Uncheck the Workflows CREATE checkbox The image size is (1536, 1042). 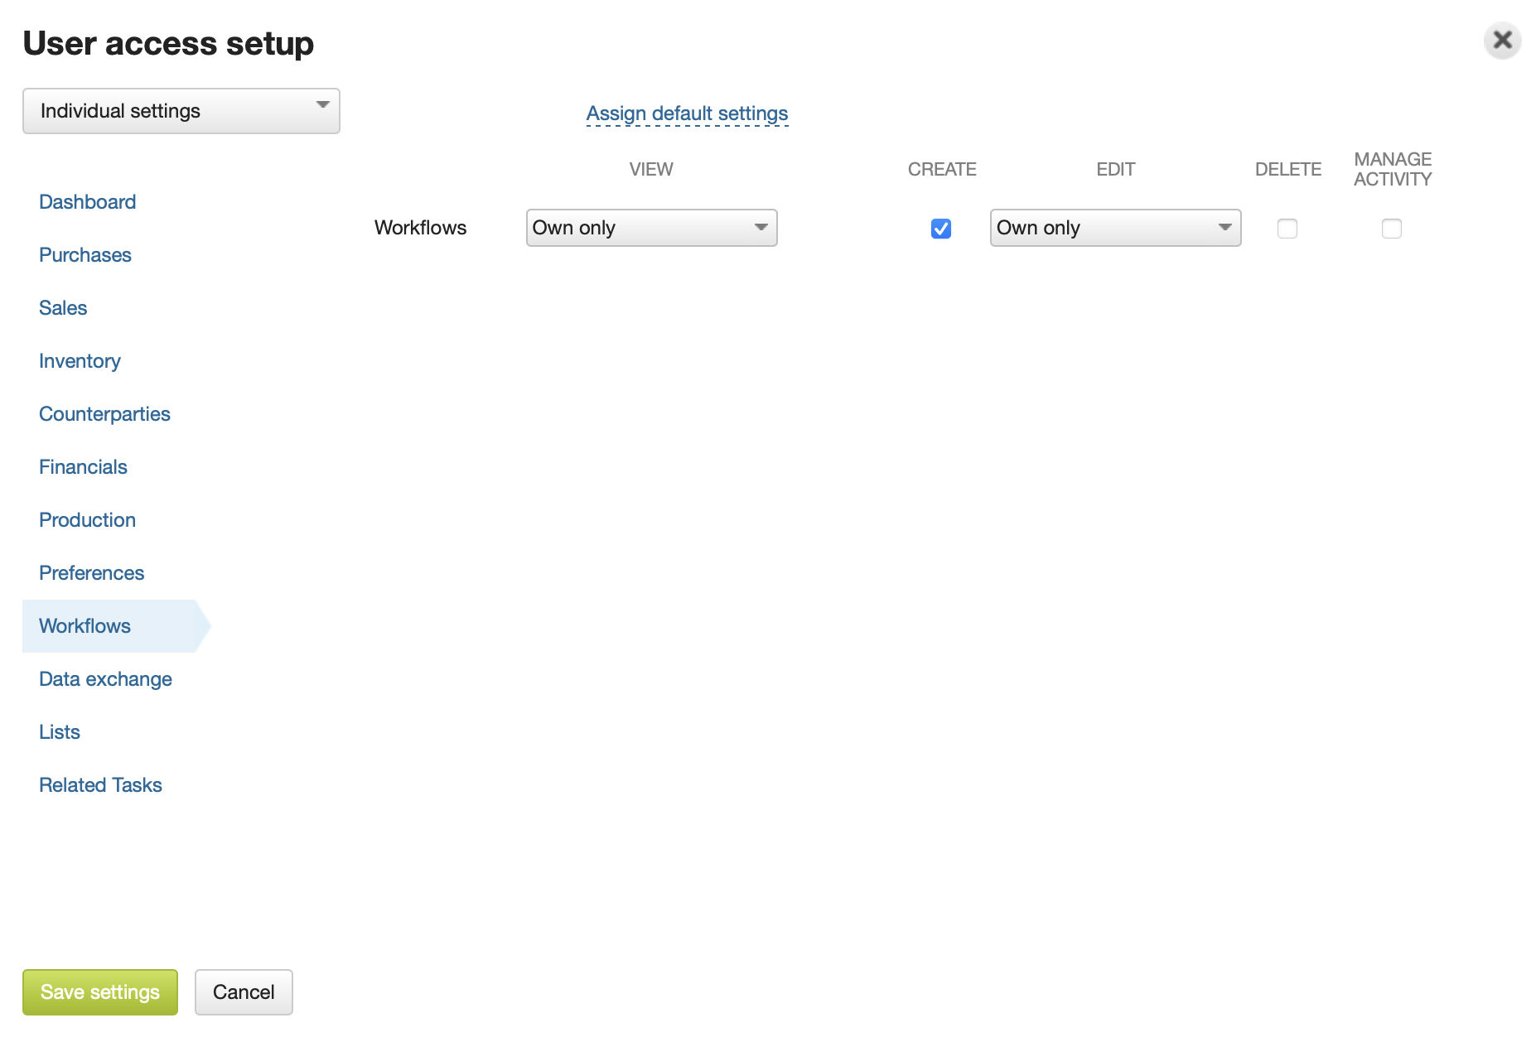pos(941,229)
